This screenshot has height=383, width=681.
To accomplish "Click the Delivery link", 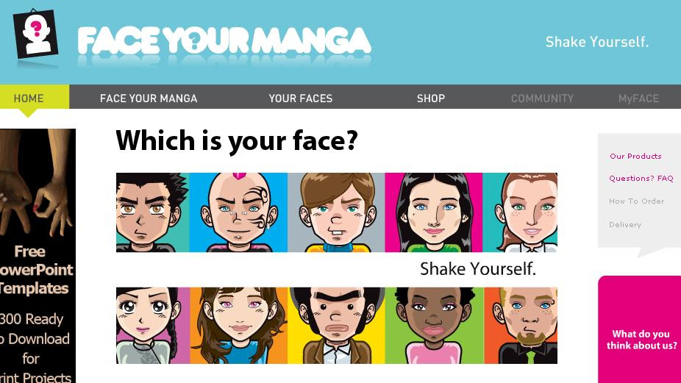I will [625, 224].
